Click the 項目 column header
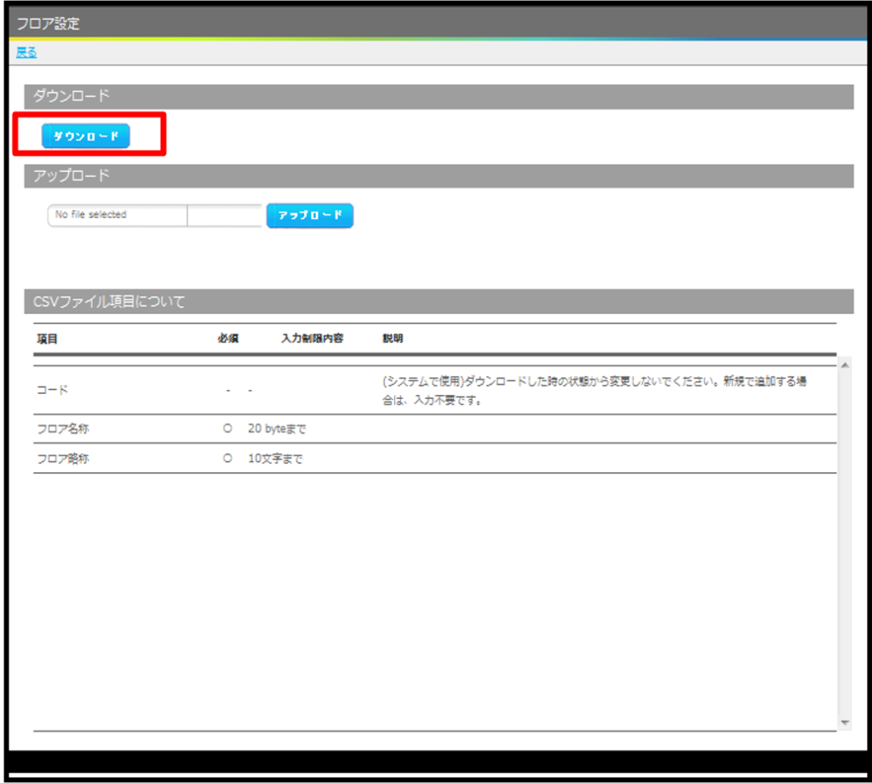 (48, 339)
